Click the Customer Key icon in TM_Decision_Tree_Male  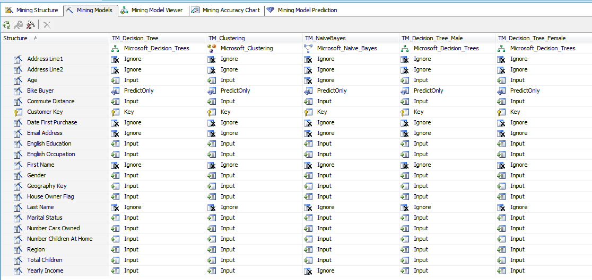(x=405, y=112)
